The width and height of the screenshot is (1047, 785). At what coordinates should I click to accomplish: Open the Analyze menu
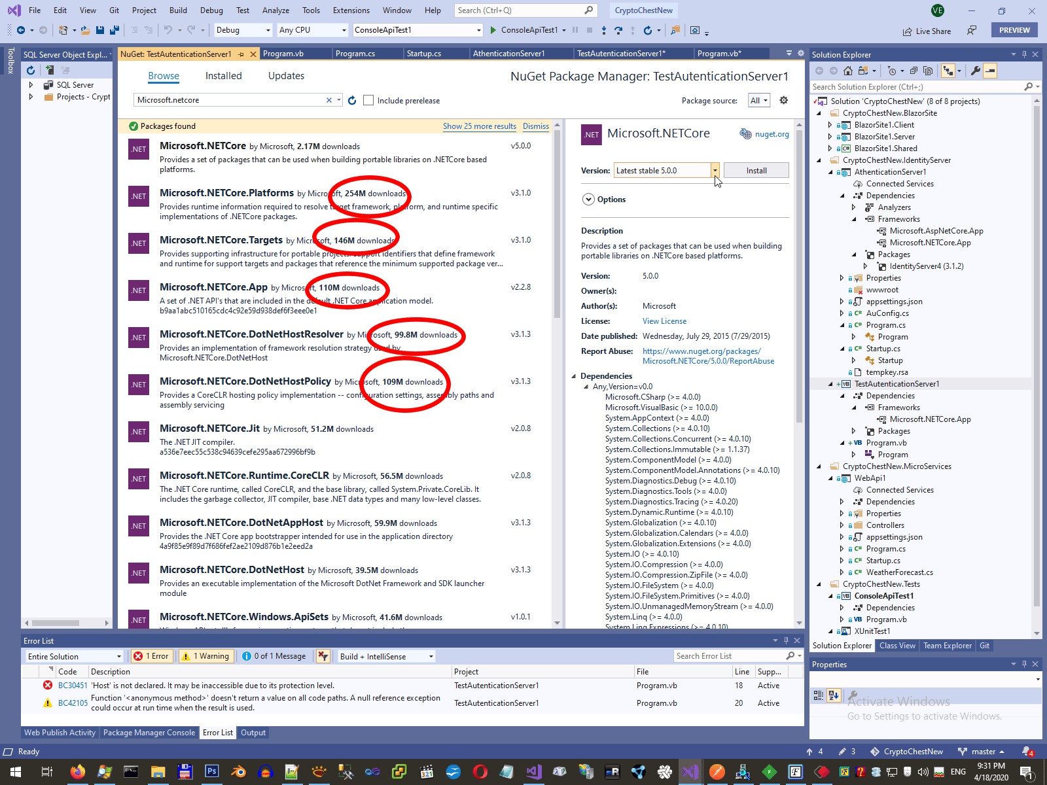tap(275, 10)
